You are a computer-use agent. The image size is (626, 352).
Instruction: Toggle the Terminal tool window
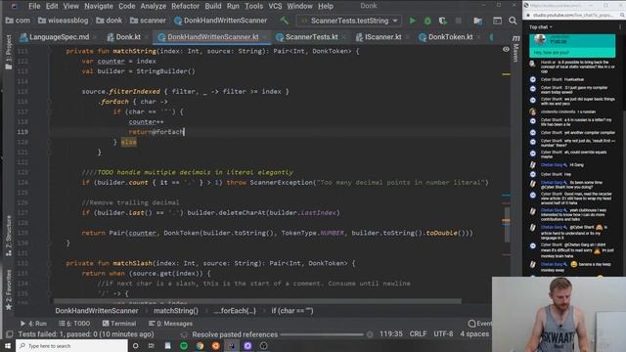tap(119, 324)
